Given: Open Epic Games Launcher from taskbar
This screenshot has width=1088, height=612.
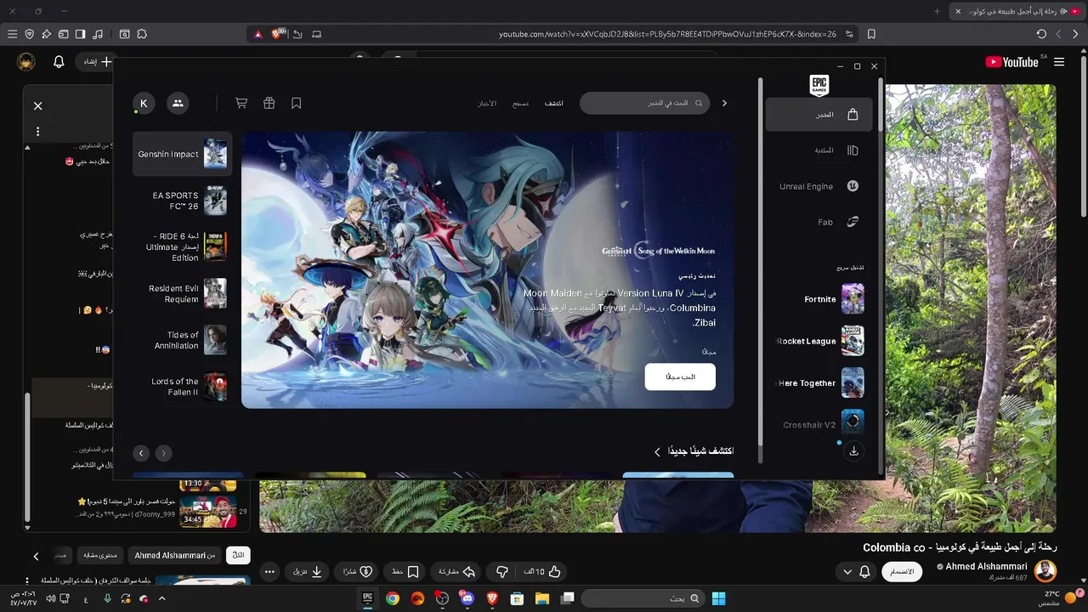Looking at the screenshot, I should tap(368, 598).
